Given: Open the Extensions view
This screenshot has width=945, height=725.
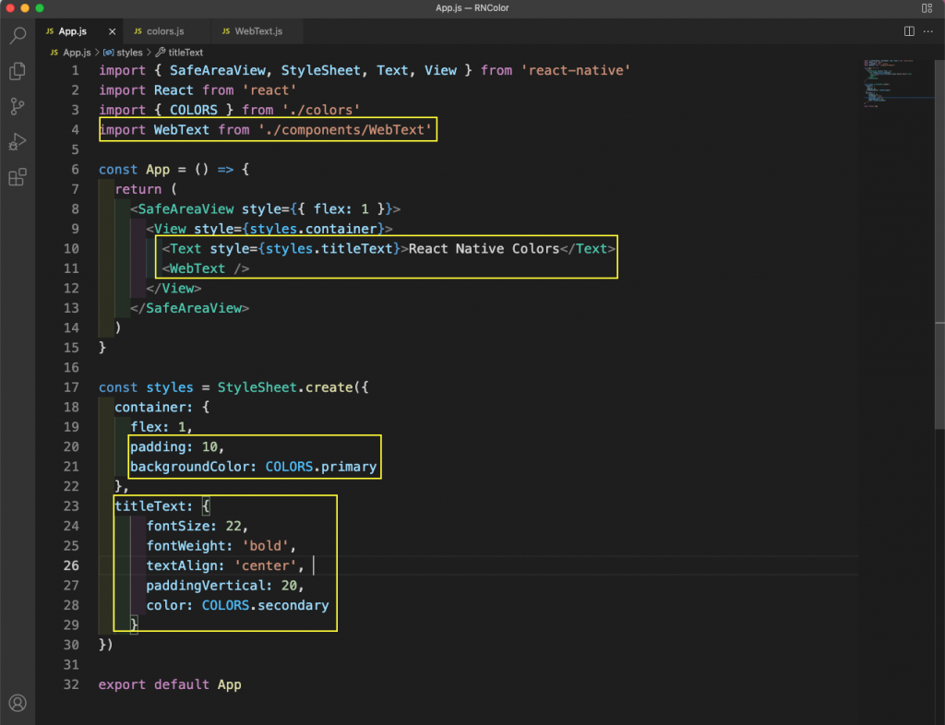Looking at the screenshot, I should 18,177.
